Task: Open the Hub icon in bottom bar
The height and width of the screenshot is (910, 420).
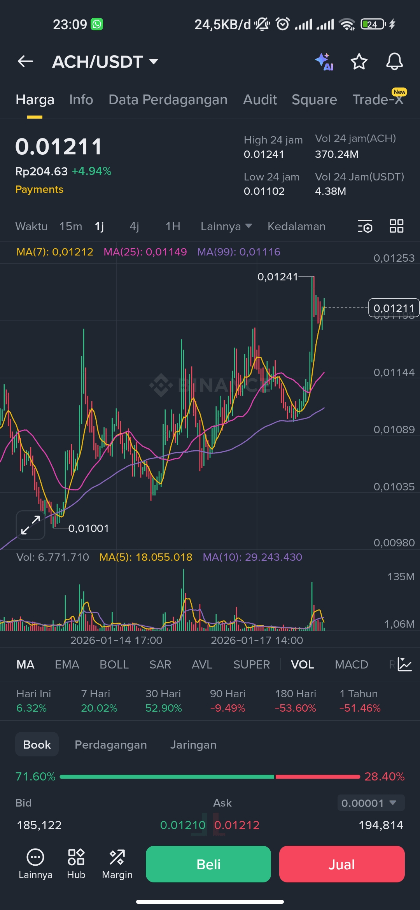Action: [x=76, y=864]
